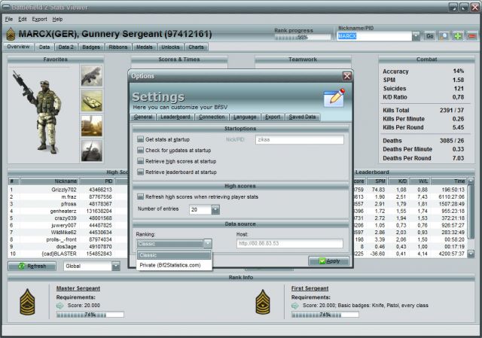Enable Get stats at startup checkbox

140,139
